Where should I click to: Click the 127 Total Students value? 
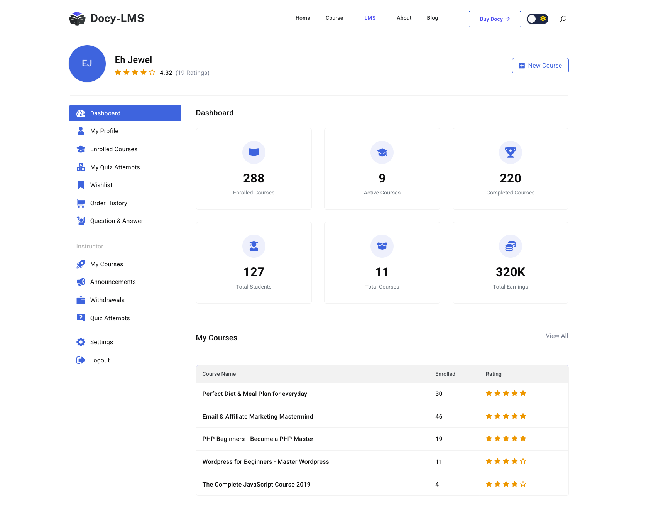pos(254,272)
